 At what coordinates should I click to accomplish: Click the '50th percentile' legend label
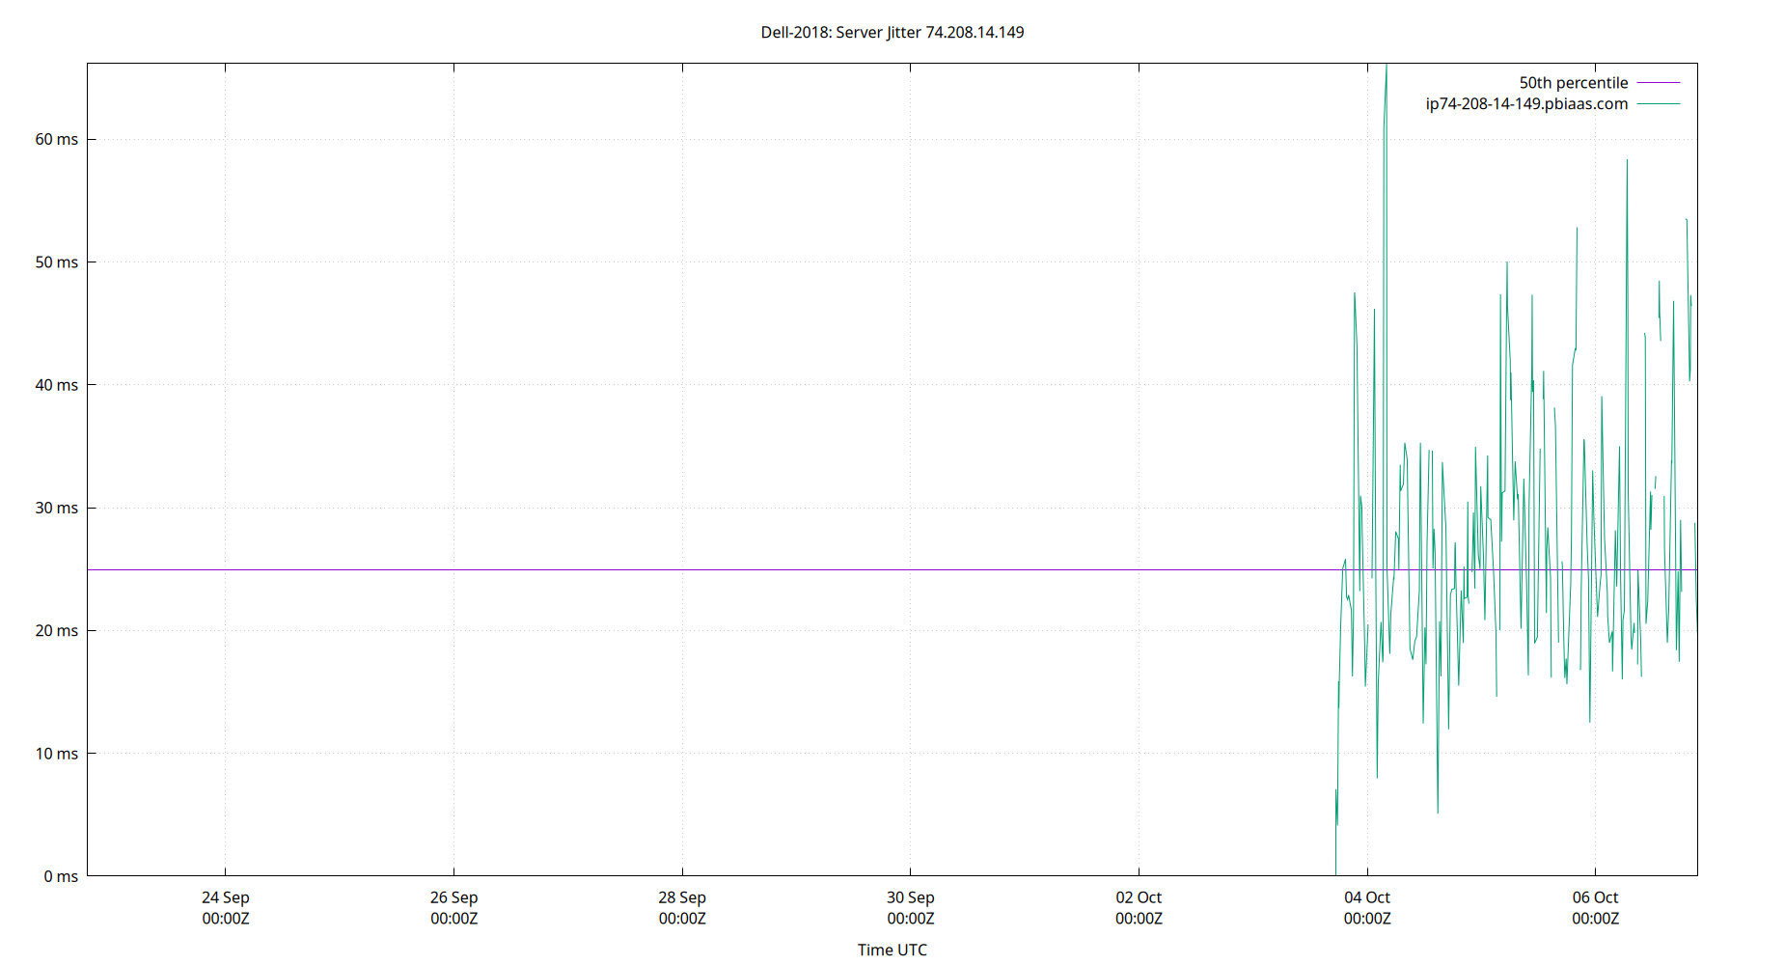(1574, 83)
